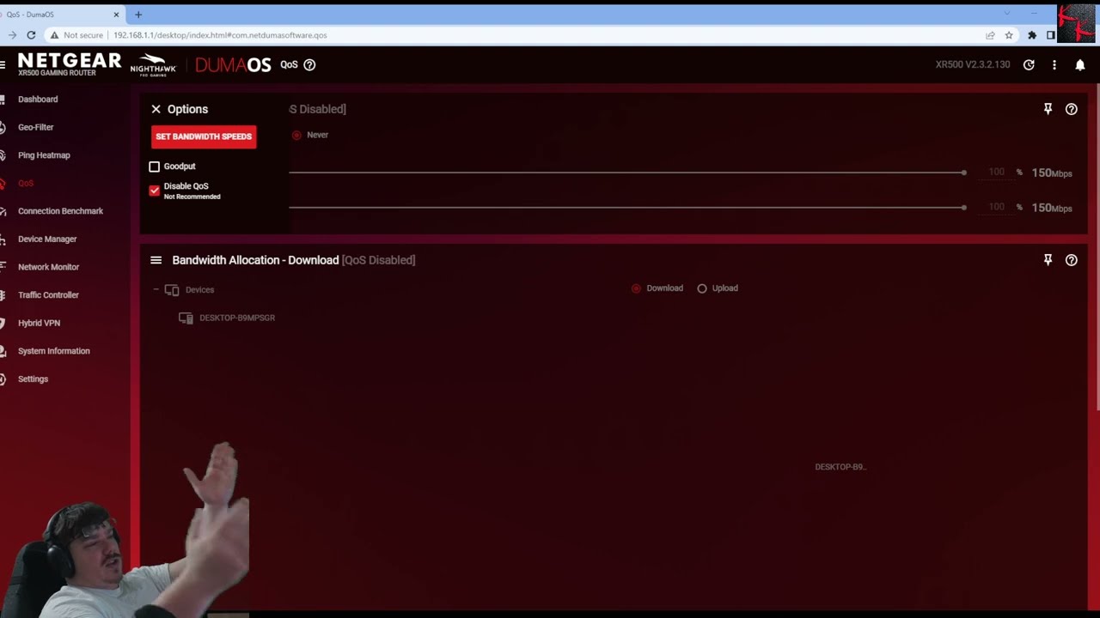Screen dimensions: 1100x618
Task: Click the Not secure site info
Action: 76,35
